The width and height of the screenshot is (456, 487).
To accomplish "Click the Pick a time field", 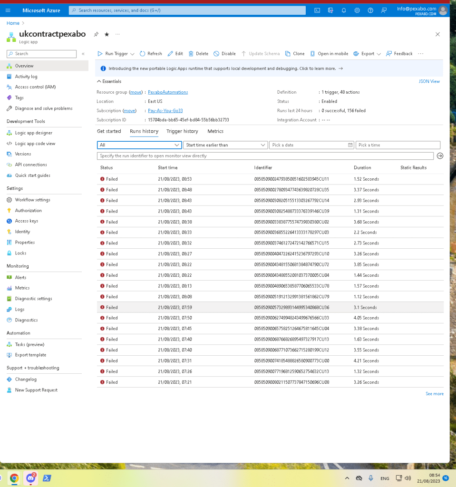I will tap(398, 145).
